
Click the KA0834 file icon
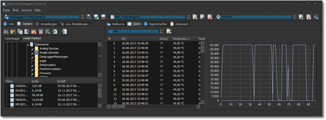[x=12, y=86]
